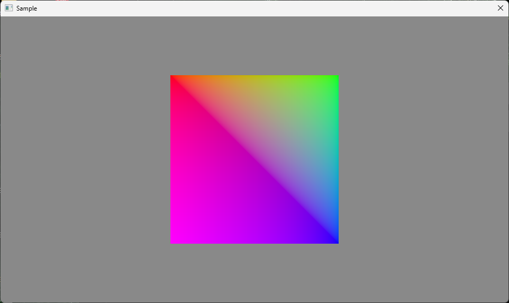The height and width of the screenshot is (303, 509).
Task: Click the Sample window app icon
Action: click(x=8, y=8)
